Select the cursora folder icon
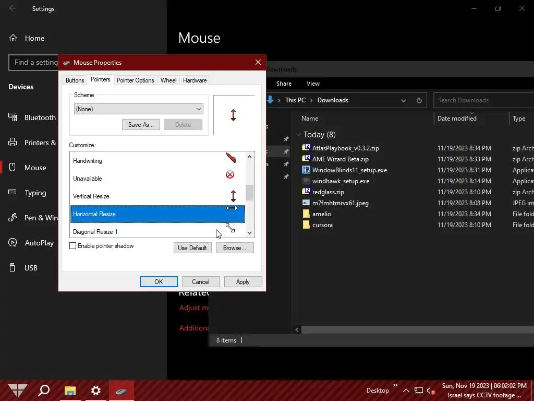534x401 pixels. coord(306,225)
